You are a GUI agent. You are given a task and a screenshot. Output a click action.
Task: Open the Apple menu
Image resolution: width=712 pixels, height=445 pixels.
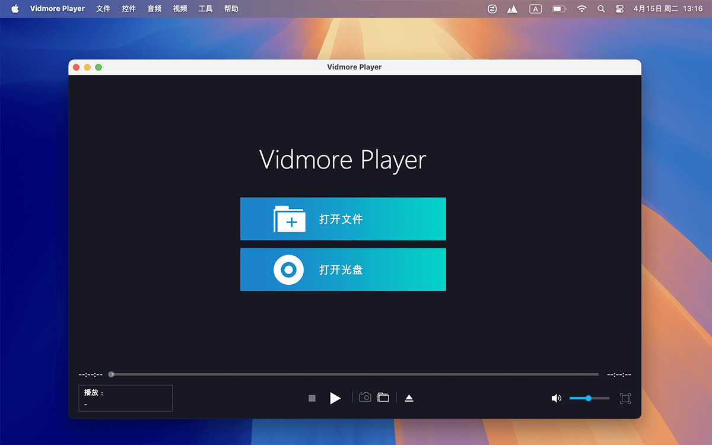pyautogui.click(x=15, y=9)
